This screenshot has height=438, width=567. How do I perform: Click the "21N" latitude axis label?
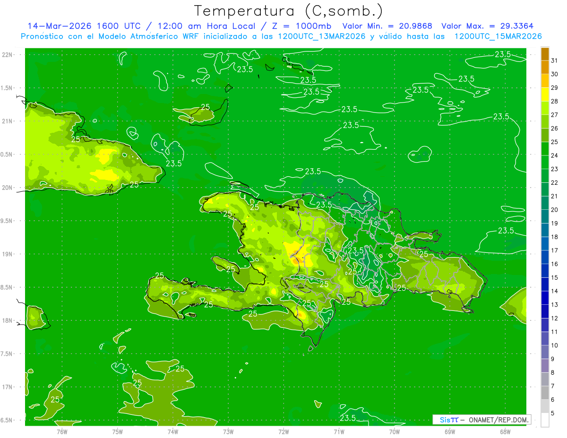(8, 121)
